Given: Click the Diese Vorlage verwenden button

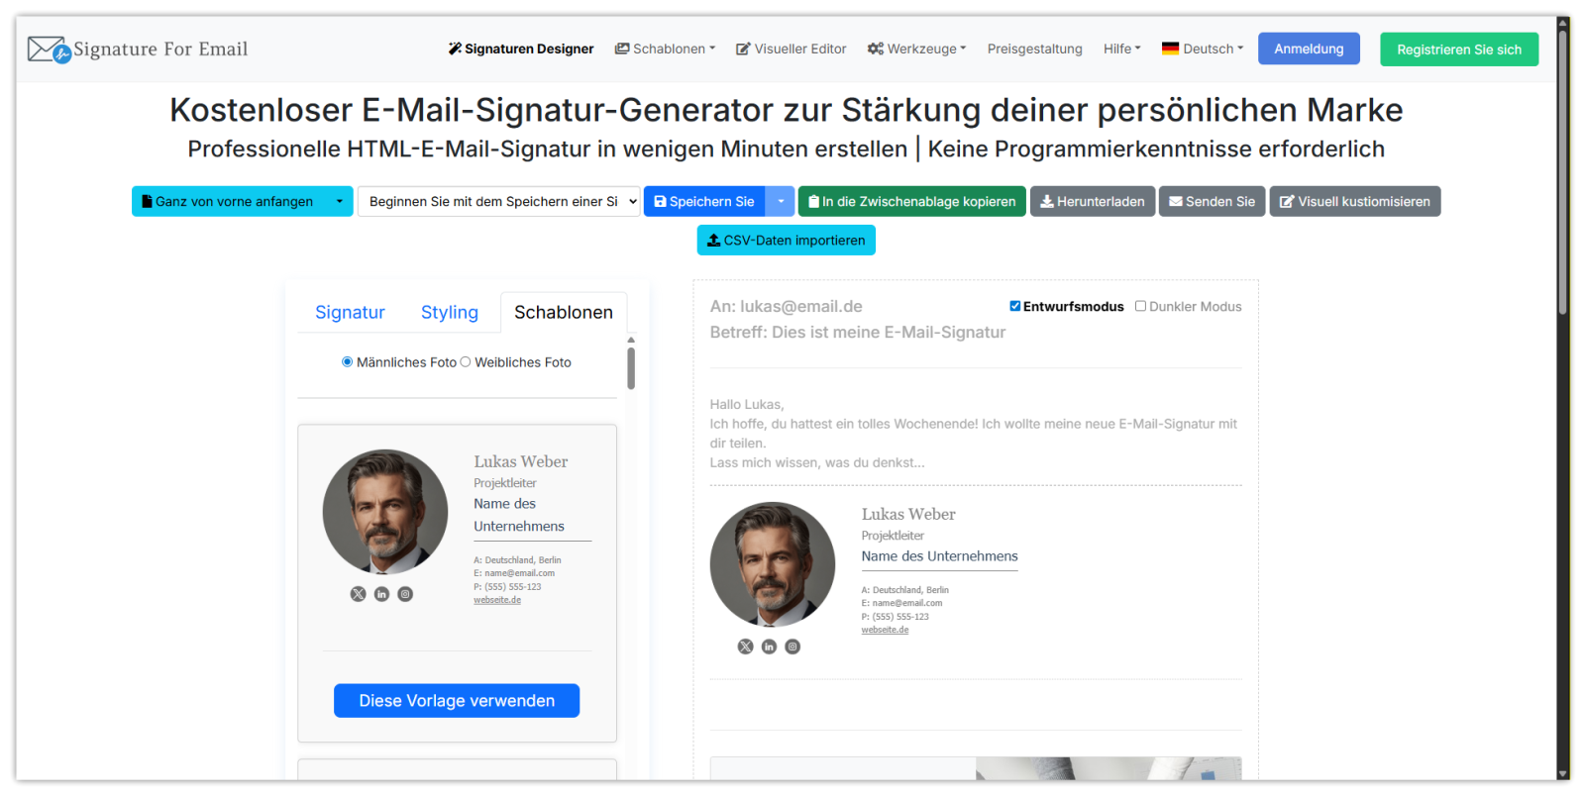Looking at the screenshot, I should [457, 700].
